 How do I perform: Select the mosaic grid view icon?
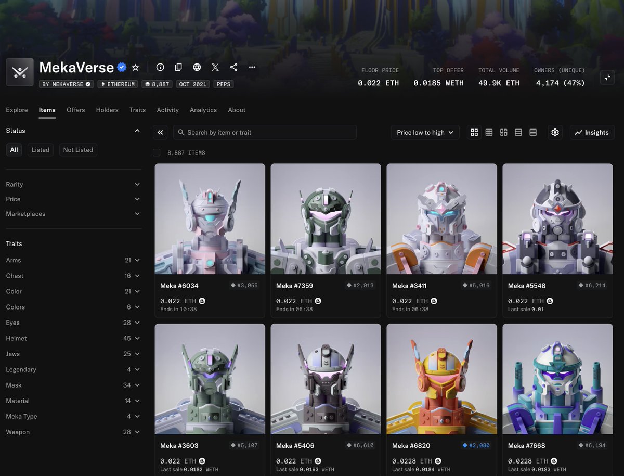(x=503, y=133)
